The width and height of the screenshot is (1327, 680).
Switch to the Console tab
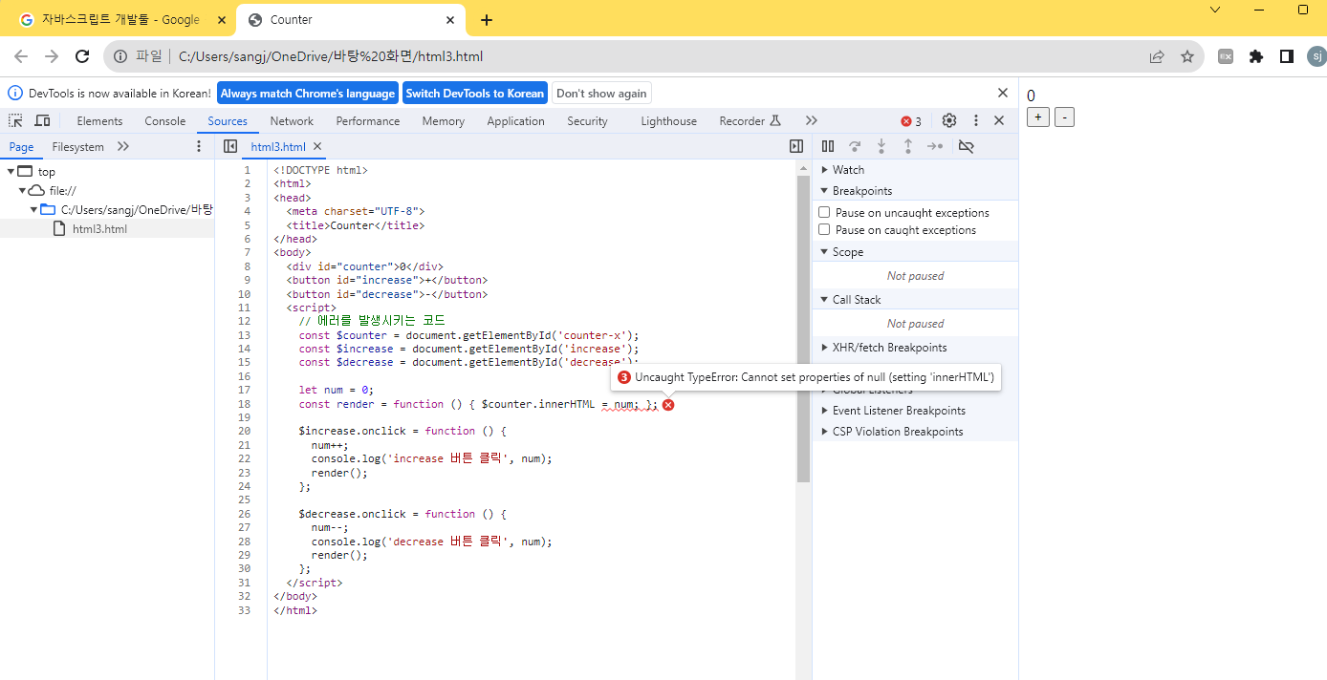165,121
